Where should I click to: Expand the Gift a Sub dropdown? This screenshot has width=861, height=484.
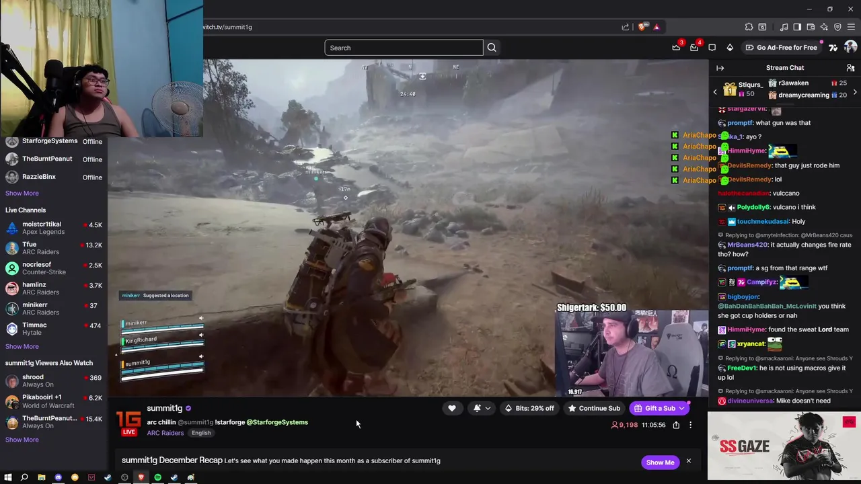tap(681, 408)
